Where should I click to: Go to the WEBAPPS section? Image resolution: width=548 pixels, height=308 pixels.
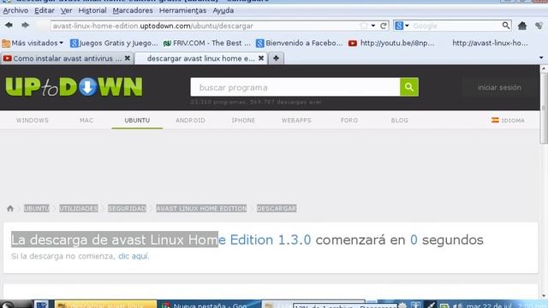296,120
